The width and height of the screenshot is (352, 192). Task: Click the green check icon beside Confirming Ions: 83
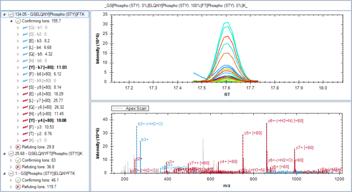click(x=18, y=160)
